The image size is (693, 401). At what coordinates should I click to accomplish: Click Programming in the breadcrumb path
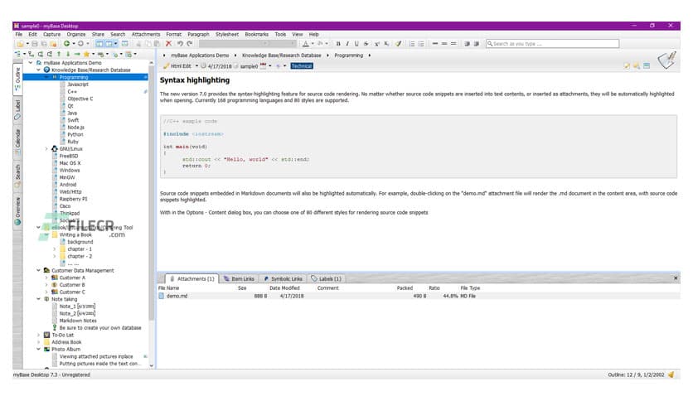point(349,56)
